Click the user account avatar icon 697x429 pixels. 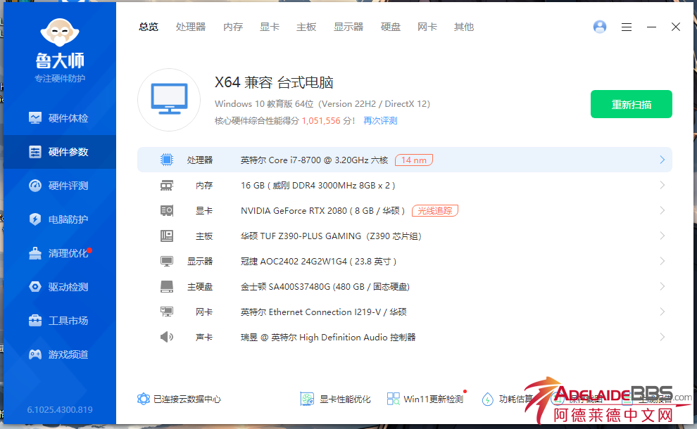click(x=600, y=27)
